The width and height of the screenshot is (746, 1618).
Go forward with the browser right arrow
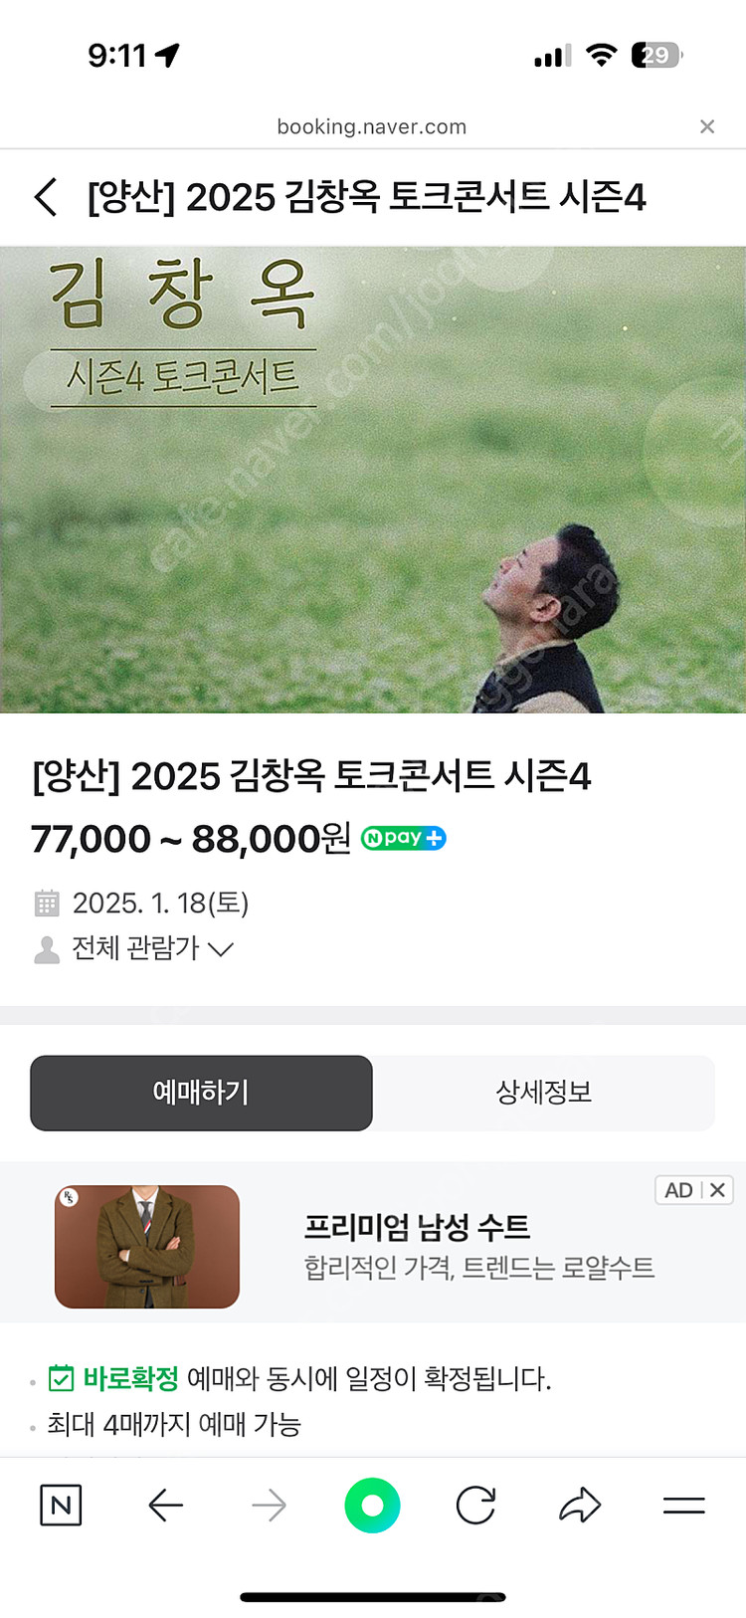269,1506
